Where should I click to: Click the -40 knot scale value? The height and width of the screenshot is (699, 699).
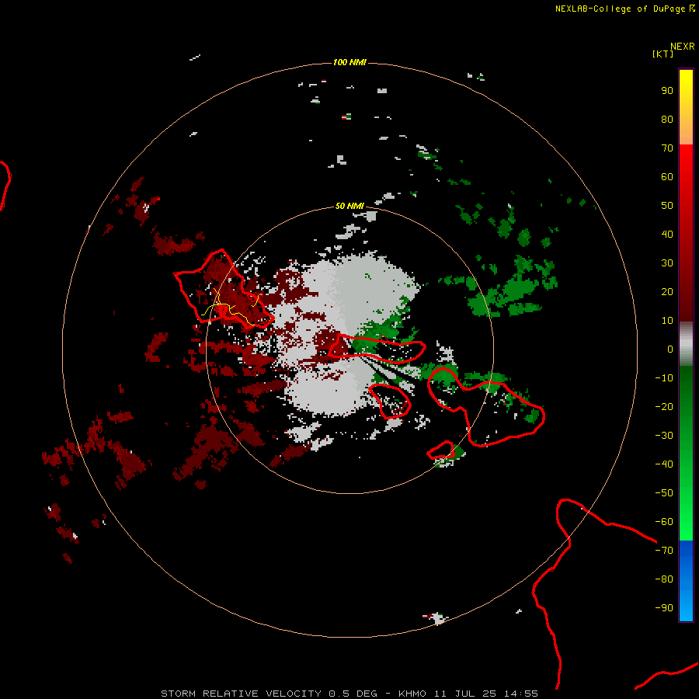point(664,464)
